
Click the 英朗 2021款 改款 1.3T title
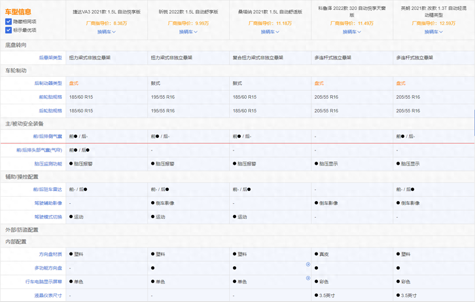434,11
